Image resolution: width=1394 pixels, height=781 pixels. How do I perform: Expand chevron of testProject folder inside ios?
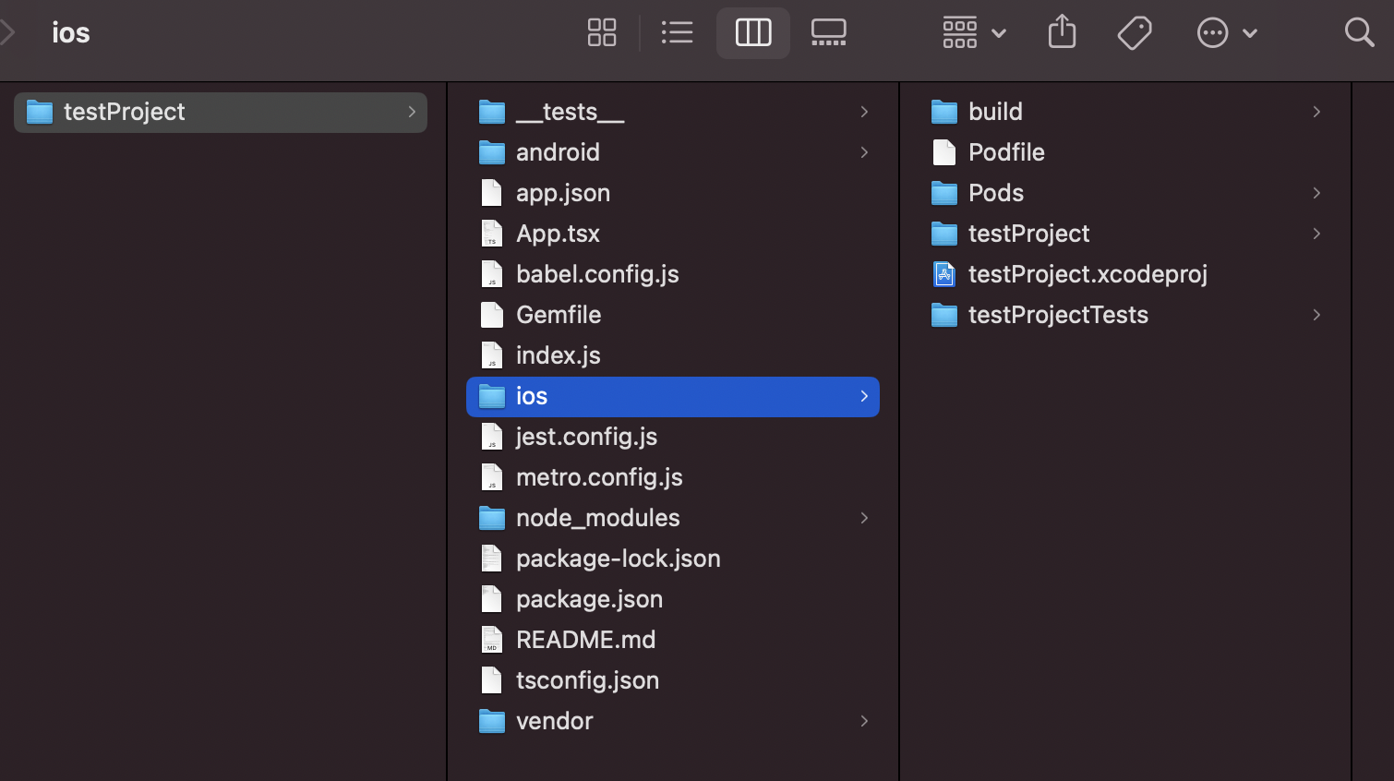click(x=1316, y=234)
